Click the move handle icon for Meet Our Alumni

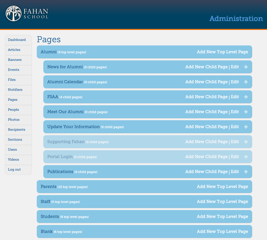click(x=246, y=112)
